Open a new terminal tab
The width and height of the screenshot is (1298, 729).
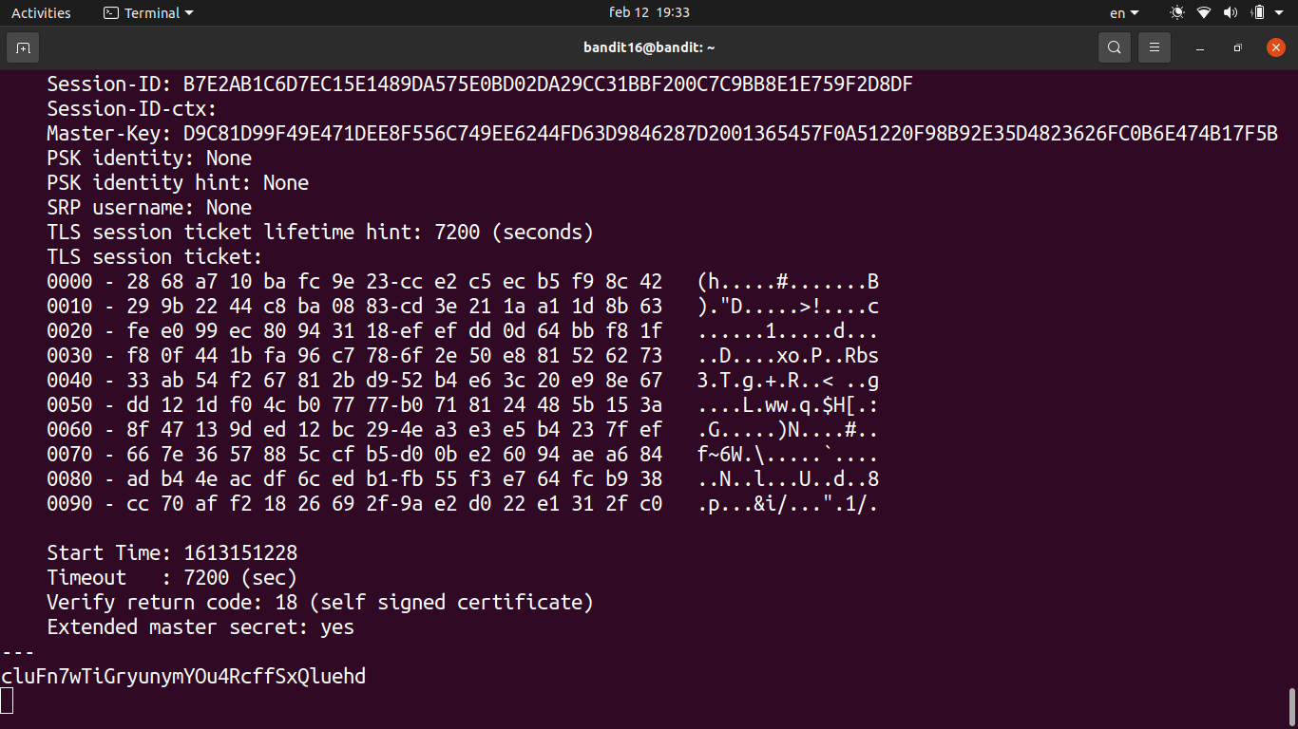[x=23, y=47]
